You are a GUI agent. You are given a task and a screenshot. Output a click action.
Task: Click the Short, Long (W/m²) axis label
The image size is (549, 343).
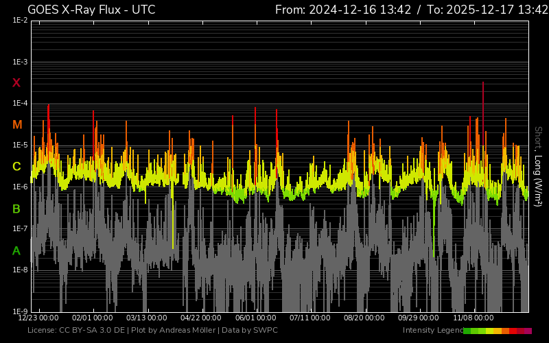tap(538, 167)
